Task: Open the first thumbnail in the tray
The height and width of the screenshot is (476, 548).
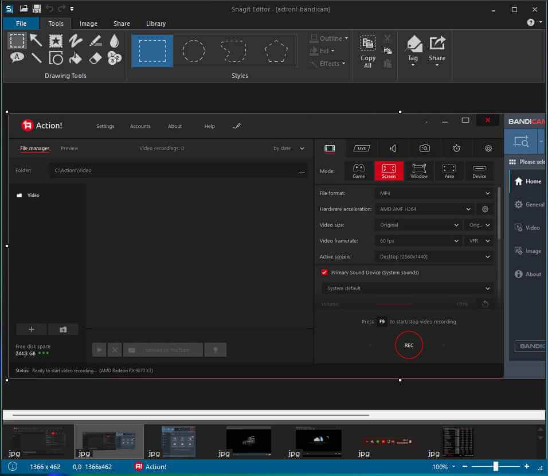Action: [37, 440]
